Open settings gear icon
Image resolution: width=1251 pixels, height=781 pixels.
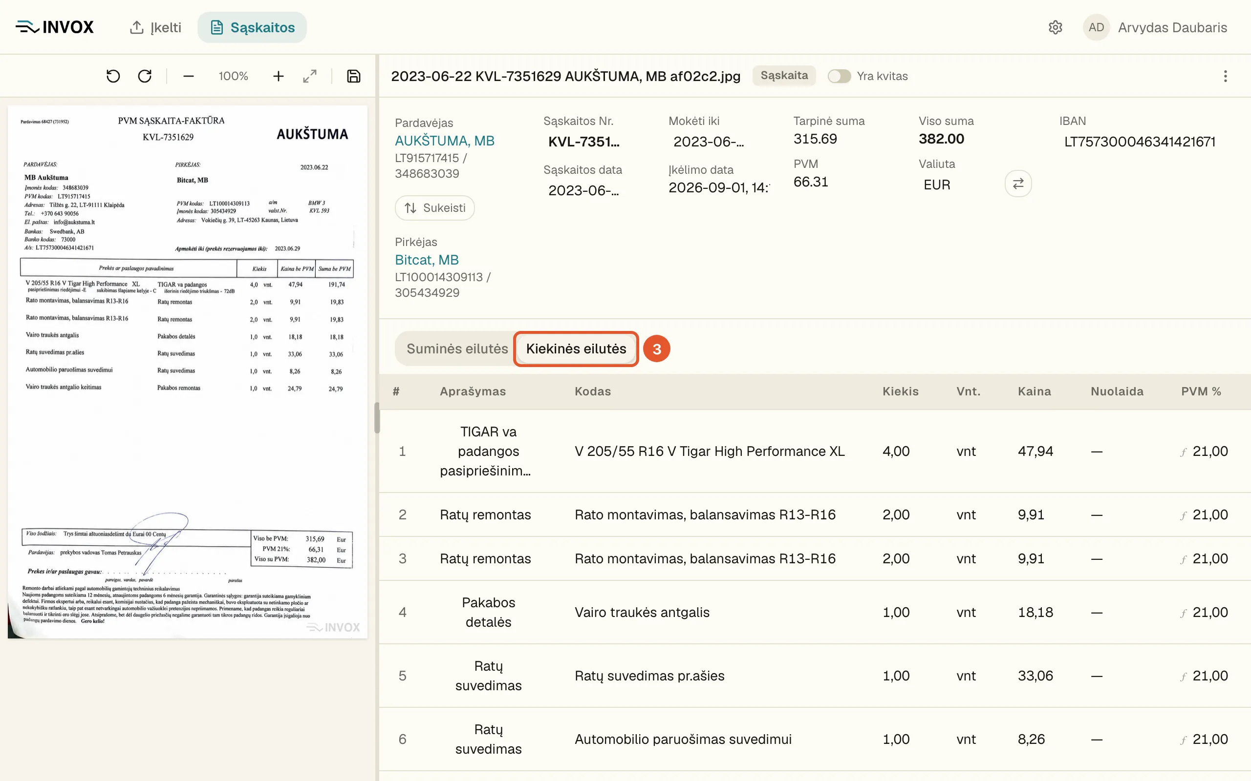click(1055, 27)
